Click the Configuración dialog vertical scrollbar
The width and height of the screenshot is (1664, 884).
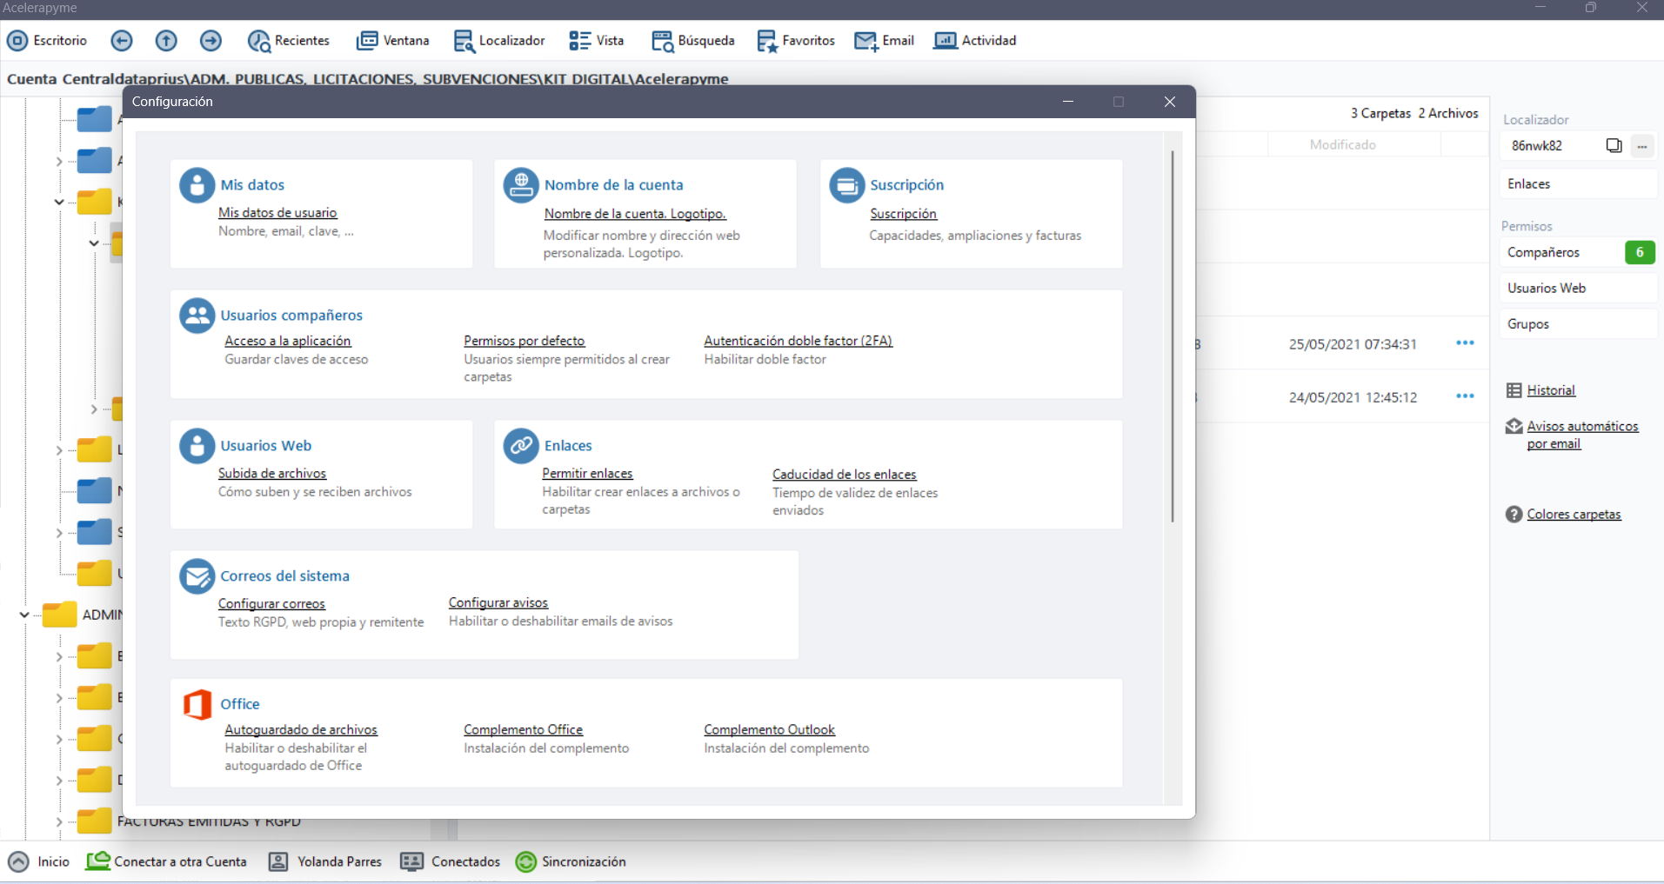pos(1173,336)
